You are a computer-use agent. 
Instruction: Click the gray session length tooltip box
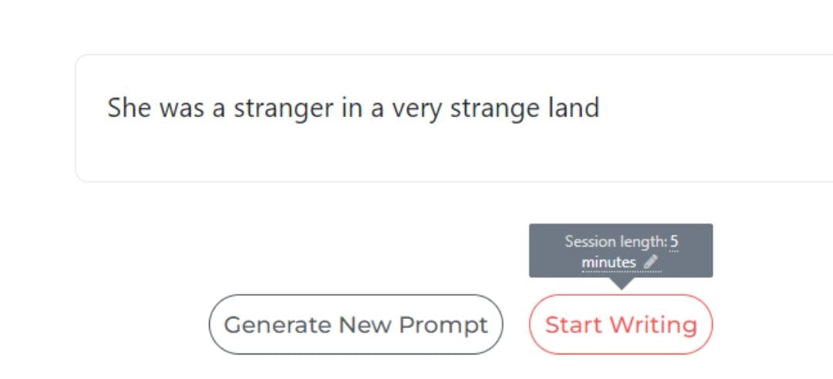pyautogui.click(x=621, y=250)
